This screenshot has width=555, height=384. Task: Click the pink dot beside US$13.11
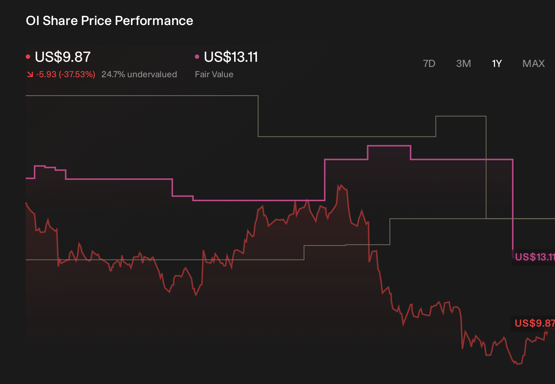pos(197,57)
